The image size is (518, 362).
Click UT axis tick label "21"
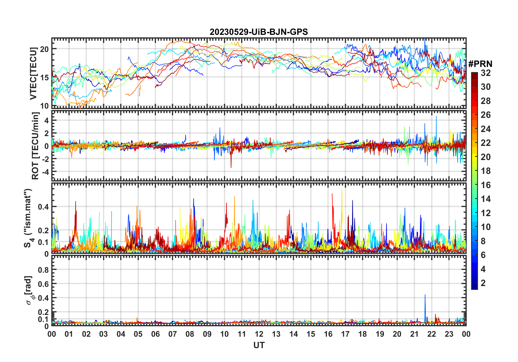[x=415, y=334]
